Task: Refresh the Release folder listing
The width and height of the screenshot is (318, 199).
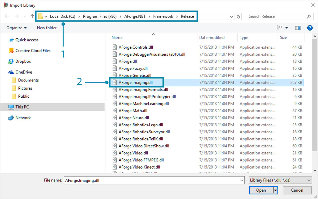Action: pyautogui.click(x=238, y=16)
